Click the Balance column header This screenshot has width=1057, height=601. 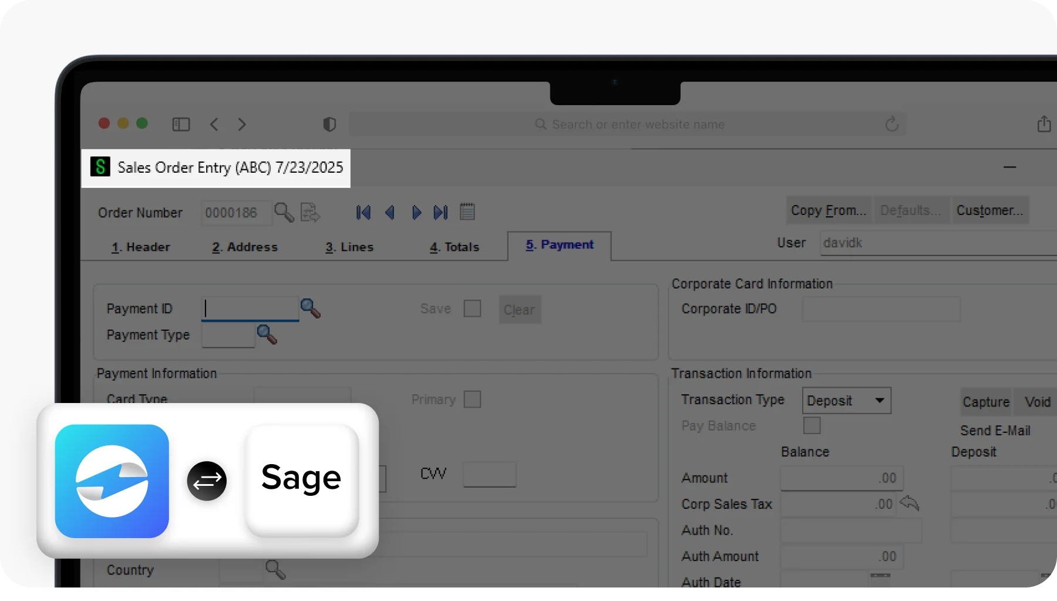[x=805, y=452]
